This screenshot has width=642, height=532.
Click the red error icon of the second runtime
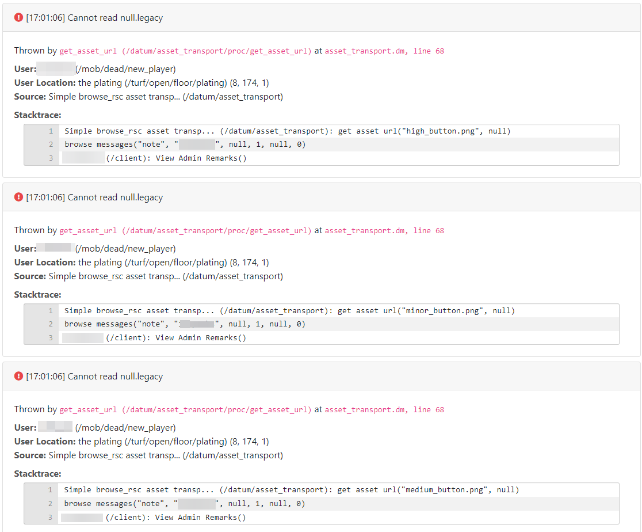18,197
